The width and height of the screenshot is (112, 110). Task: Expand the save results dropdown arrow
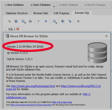(57, 23)
